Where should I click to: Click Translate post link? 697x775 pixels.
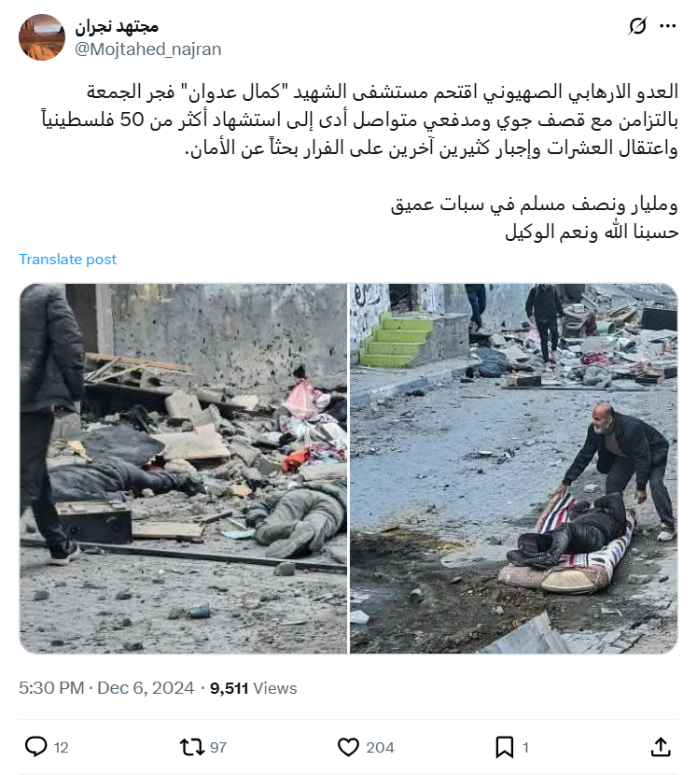68,259
